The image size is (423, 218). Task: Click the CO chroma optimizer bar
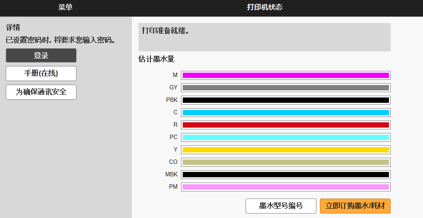pos(285,162)
